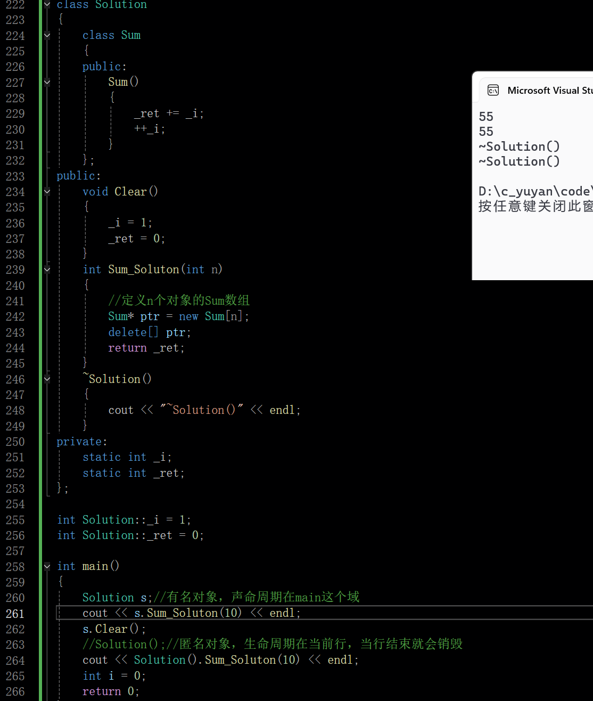Click the cout "~Solution()" line
This screenshot has height=701, width=593.
coord(204,410)
